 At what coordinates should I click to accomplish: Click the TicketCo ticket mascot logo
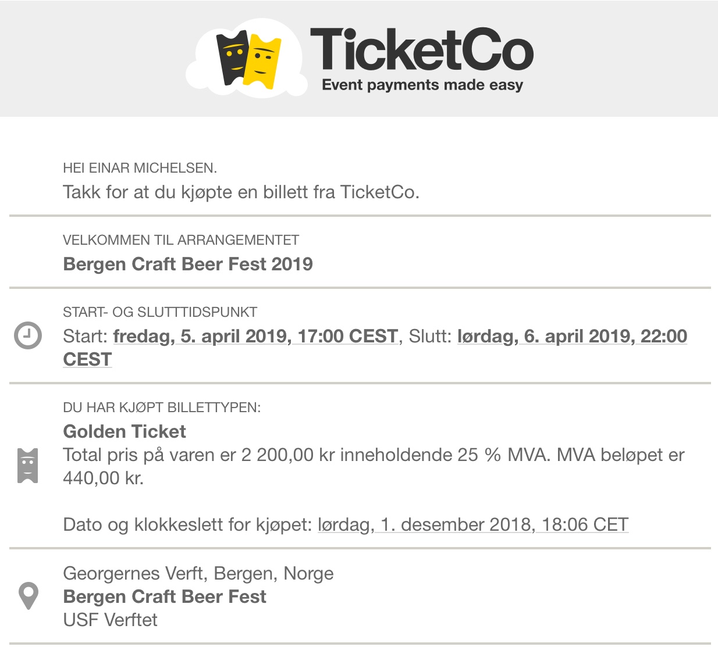coord(247,58)
